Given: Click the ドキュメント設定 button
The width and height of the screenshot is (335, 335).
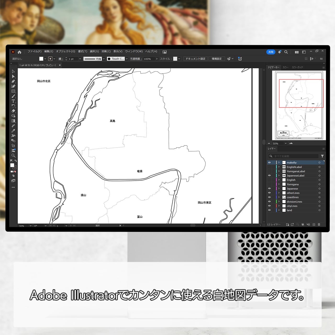Looking at the screenshot, I should [196, 59].
